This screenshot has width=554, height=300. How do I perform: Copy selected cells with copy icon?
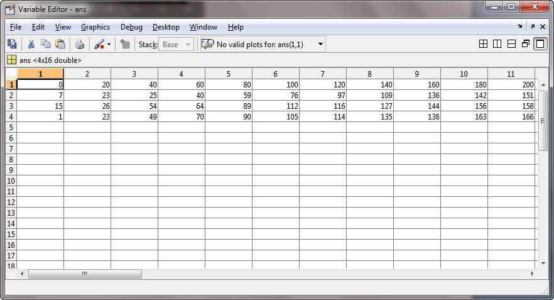[46, 44]
